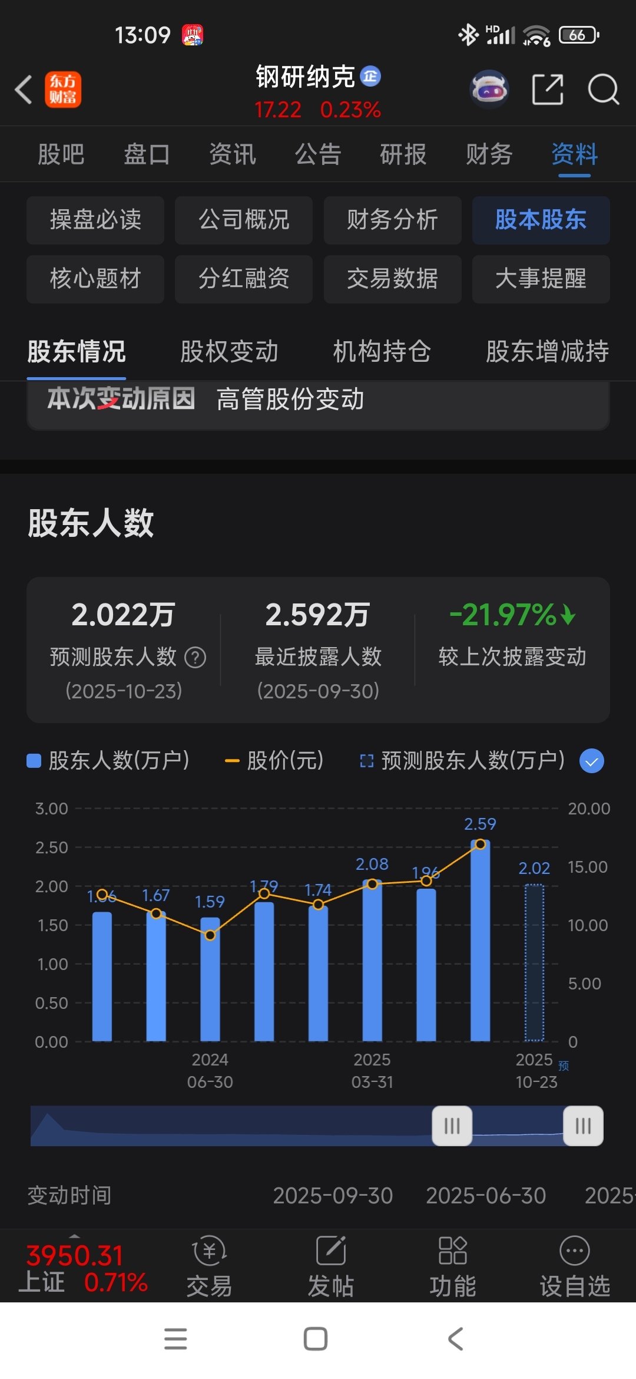This screenshot has width=636, height=1379.
Task: Switch to 财务 tab
Action: [489, 154]
